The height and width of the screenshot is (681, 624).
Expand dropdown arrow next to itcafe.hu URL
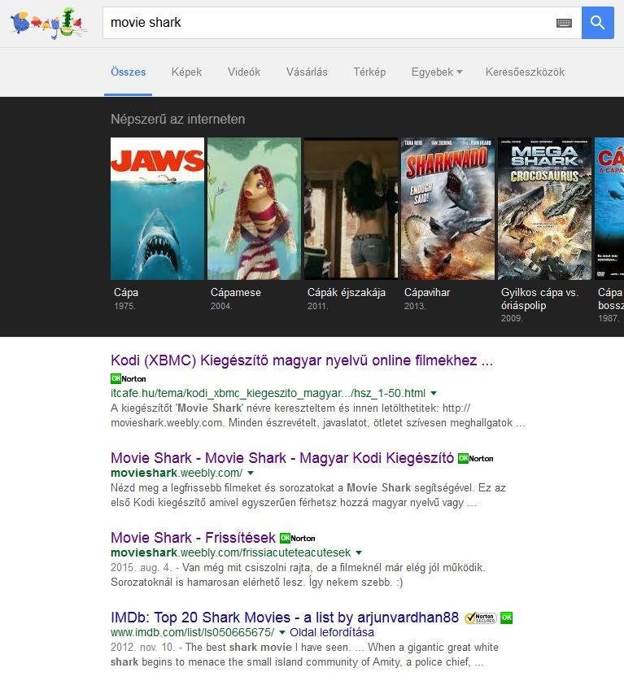[434, 394]
